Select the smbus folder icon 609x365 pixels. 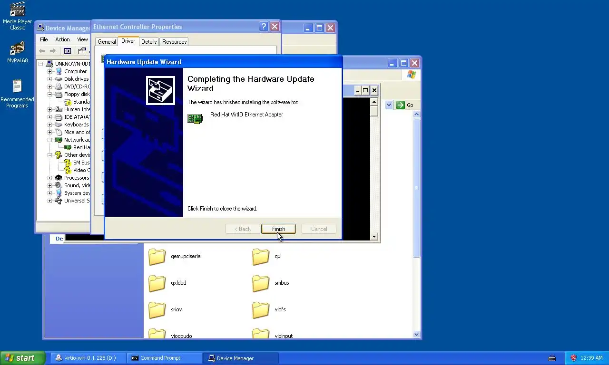(261, 283)
